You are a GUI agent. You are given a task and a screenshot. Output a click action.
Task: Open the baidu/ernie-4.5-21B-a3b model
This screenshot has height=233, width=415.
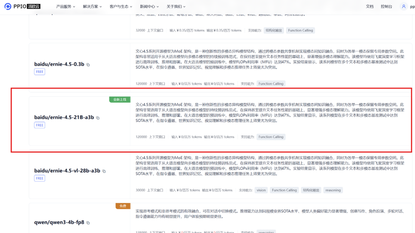click(x=64, y=117)
